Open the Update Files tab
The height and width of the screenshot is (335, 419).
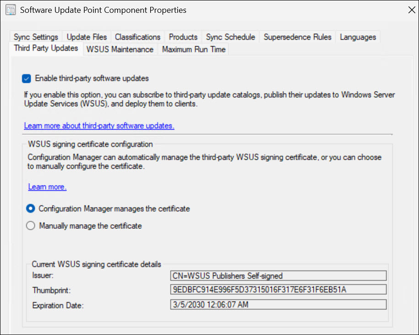(x=87, y=37)
